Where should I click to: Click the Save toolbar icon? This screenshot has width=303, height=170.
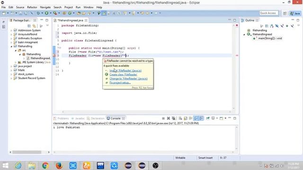(20, 13)
